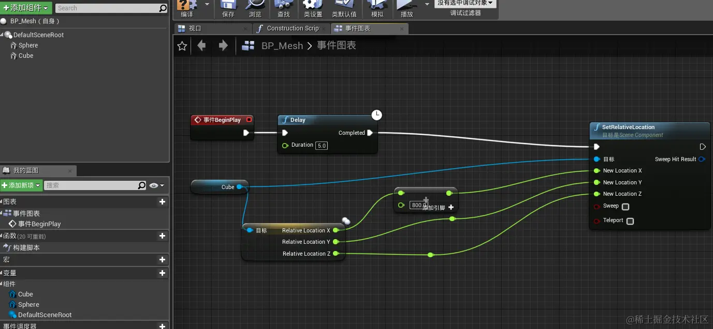Collapse the Functions (函数) section
Viewport: 713px width, 329px height.
click(2, 236)
